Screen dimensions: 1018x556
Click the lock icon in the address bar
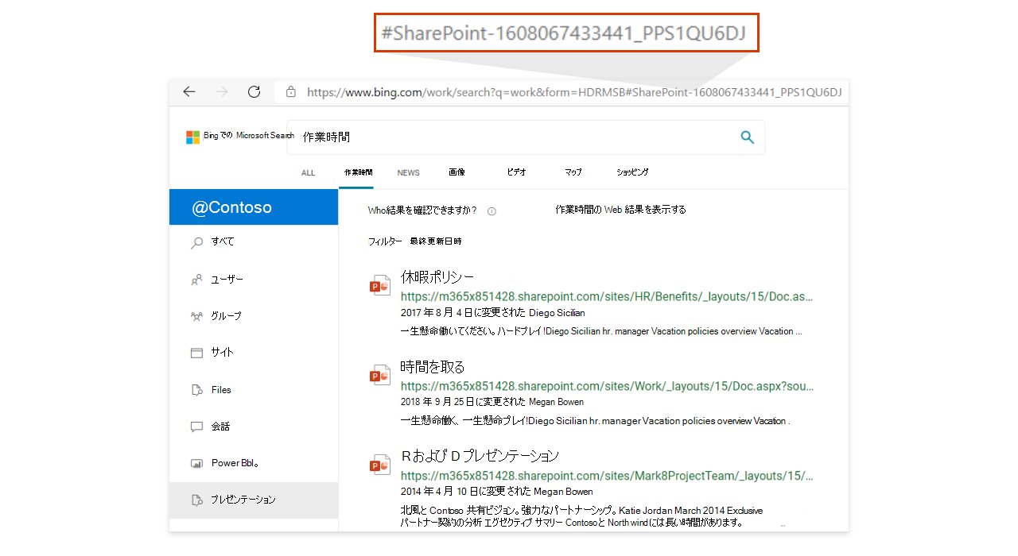coord(291,92)
